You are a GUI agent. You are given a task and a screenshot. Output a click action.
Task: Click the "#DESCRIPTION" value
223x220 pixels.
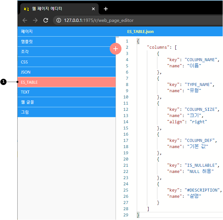pos(202,190)
